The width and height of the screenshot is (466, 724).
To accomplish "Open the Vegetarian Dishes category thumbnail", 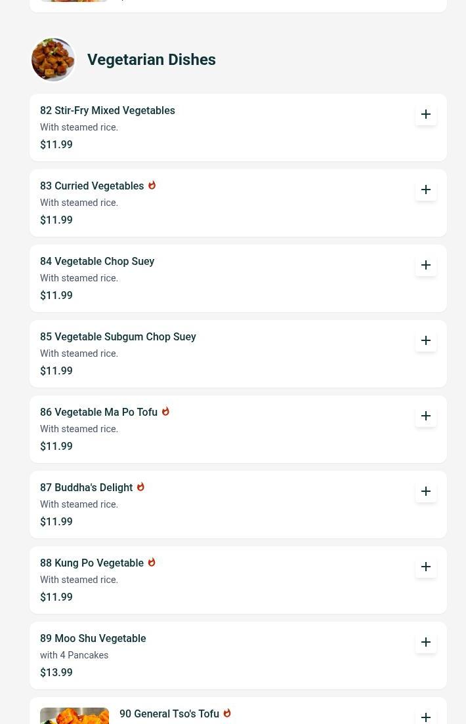I will [x=53, y=60].
